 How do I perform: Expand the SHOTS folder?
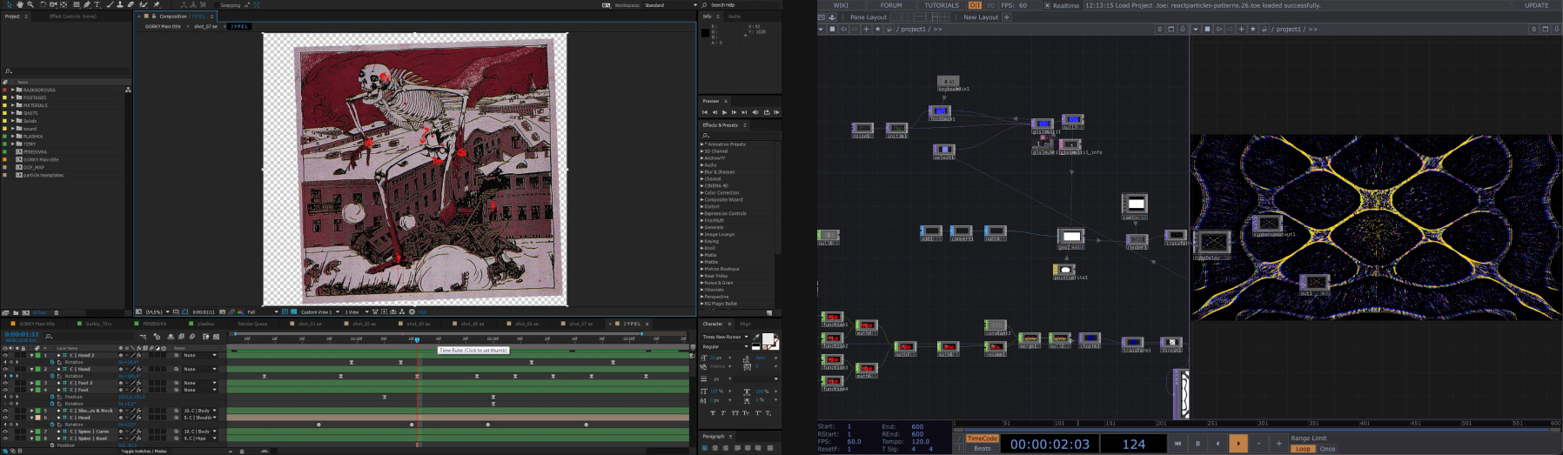tap(12, 113)
